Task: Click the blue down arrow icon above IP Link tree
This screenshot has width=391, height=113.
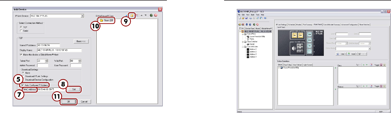Action: (246, 24)
